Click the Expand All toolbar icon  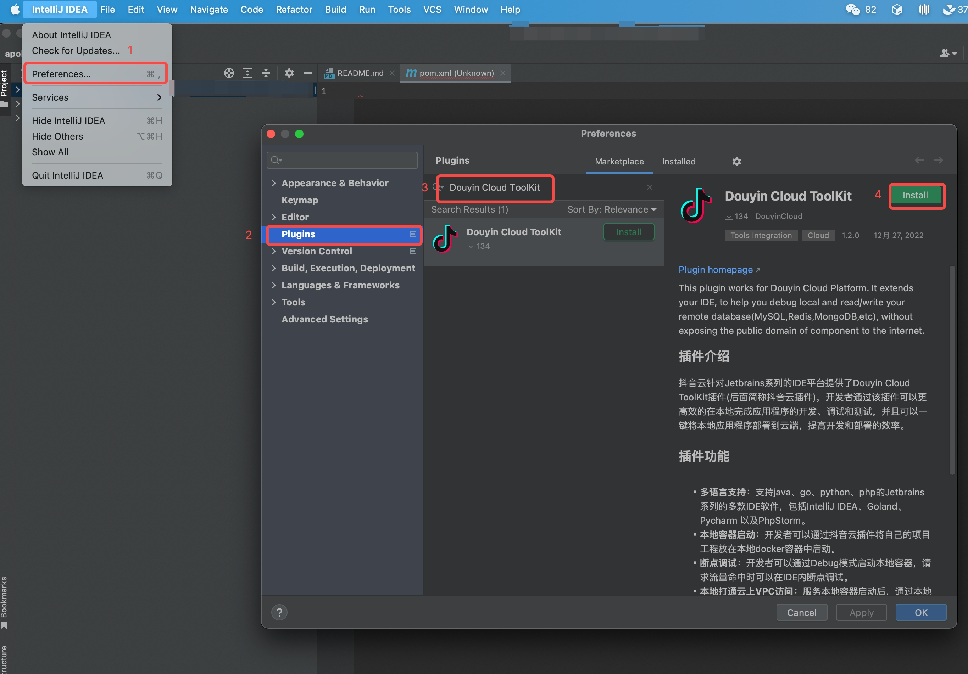[x=247, y=73]
